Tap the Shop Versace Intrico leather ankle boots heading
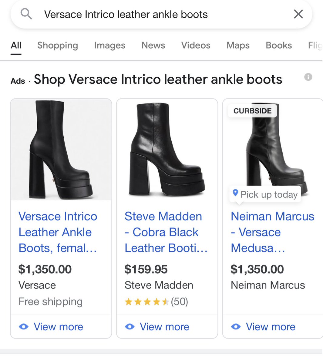The image size is (323, 364). click(x=158, y=79)
